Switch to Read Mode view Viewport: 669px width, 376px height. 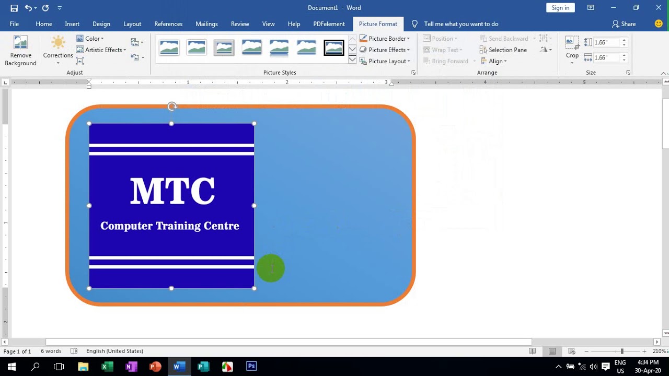tap(533, 351)
